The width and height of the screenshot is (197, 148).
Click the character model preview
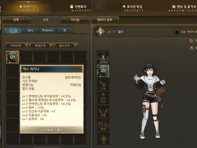point(150,100)
